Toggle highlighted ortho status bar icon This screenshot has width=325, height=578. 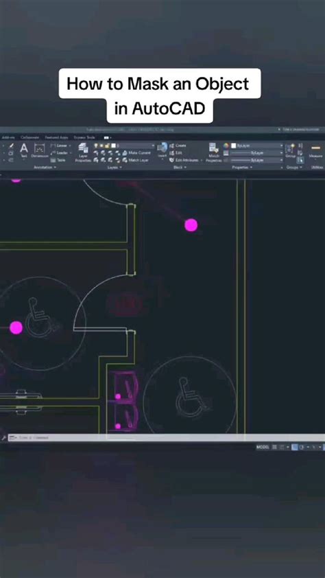(294, 447)
